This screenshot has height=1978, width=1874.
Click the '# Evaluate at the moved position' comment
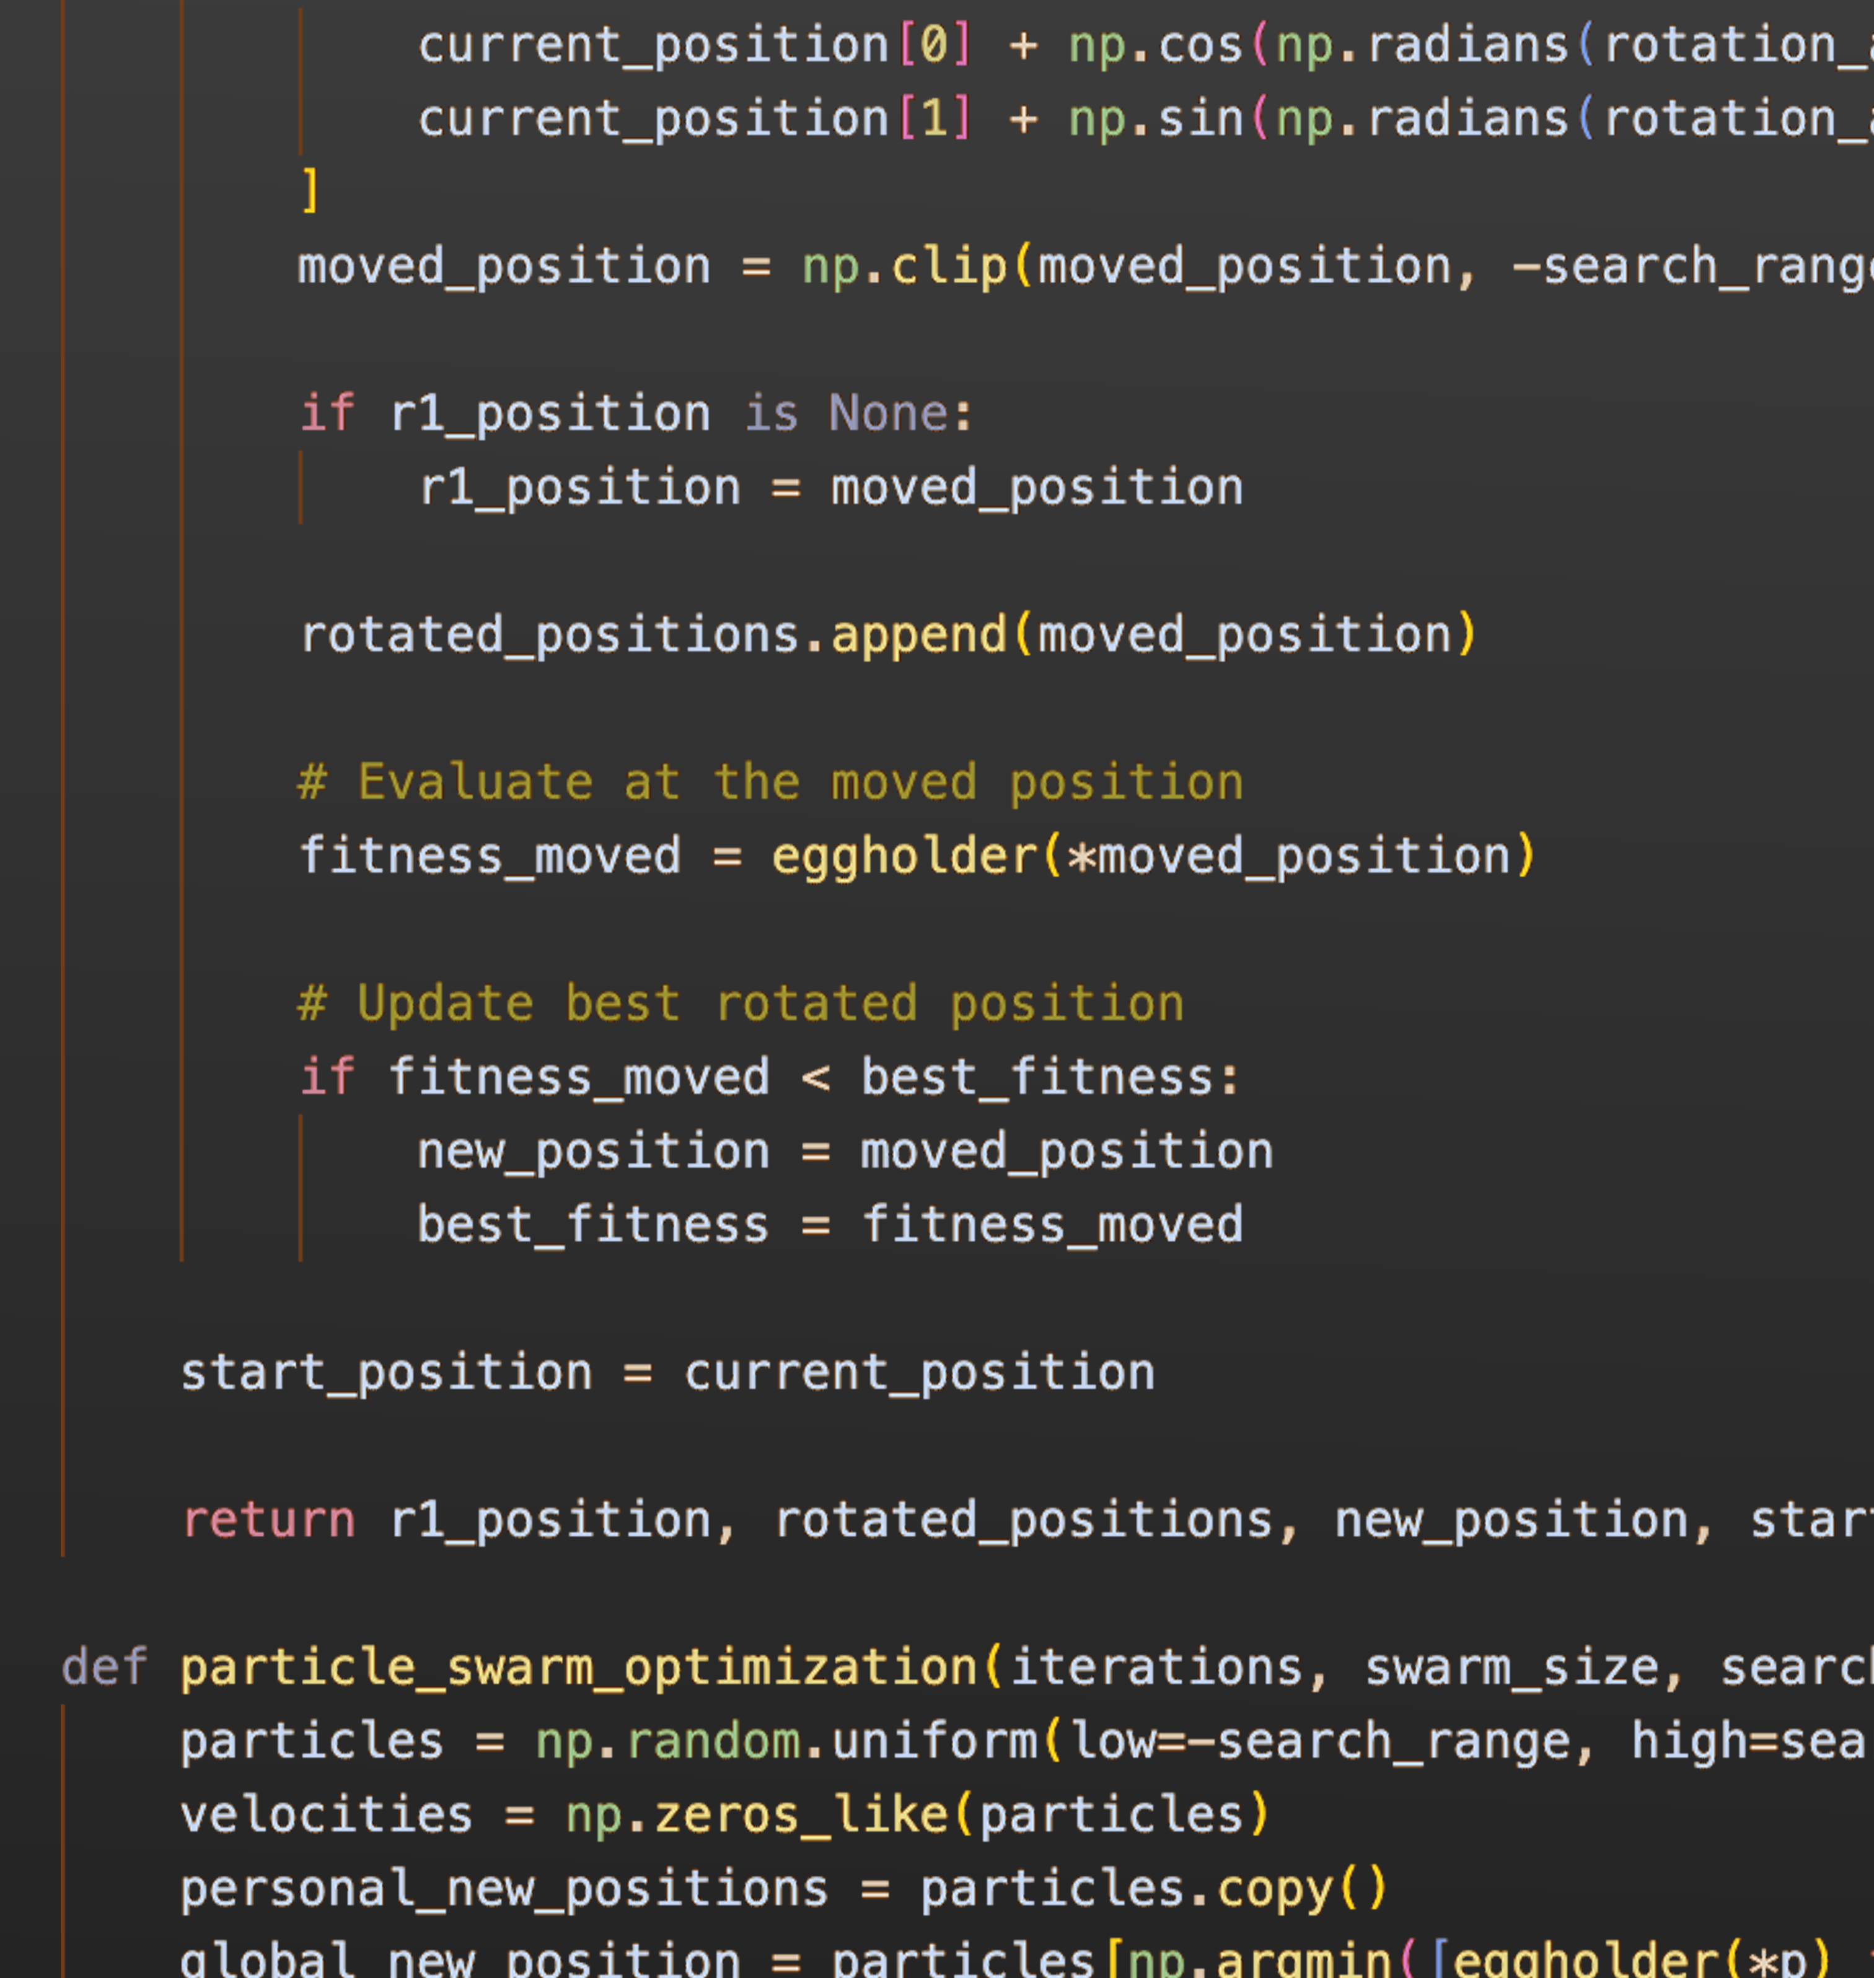tap(770, 782)
